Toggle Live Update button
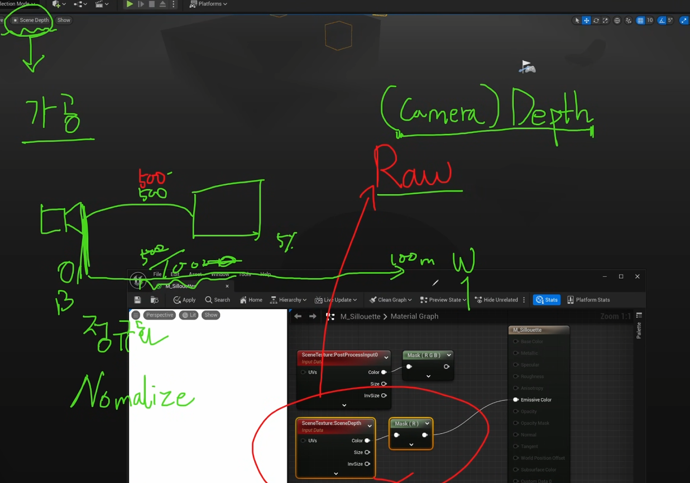The image size is (690, 483). (332, 300)
